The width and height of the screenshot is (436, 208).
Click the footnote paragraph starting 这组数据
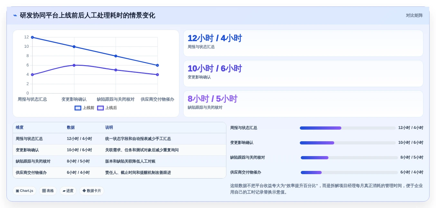click(327, 189)
